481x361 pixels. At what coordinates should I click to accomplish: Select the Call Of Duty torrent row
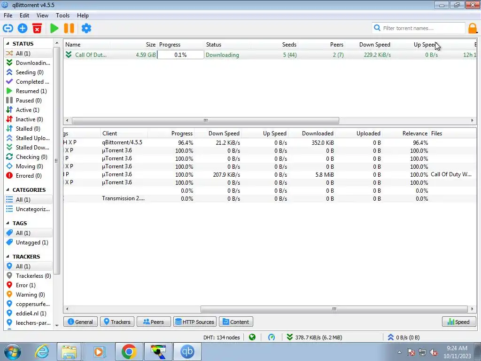point(270,55)
